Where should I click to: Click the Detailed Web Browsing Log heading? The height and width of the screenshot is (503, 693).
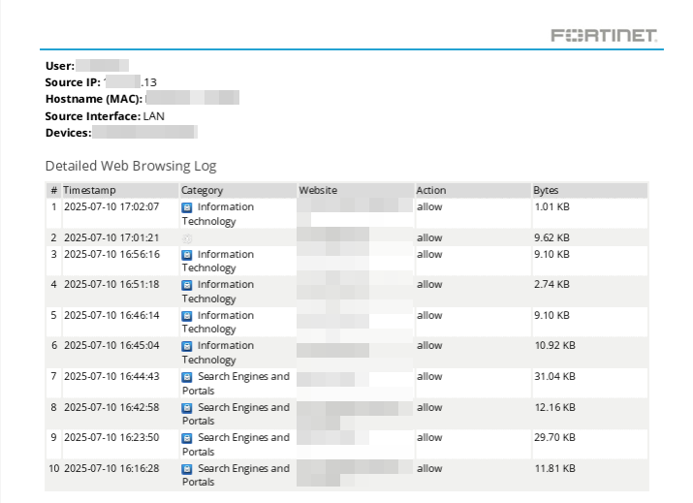(131, 166)
